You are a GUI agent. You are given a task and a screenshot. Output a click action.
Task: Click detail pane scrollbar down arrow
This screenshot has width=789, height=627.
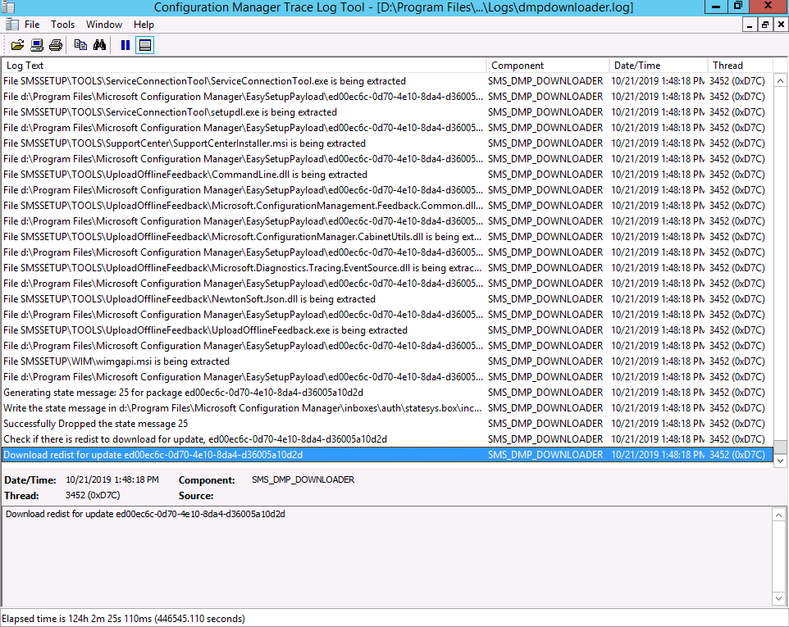pos(778,598)
